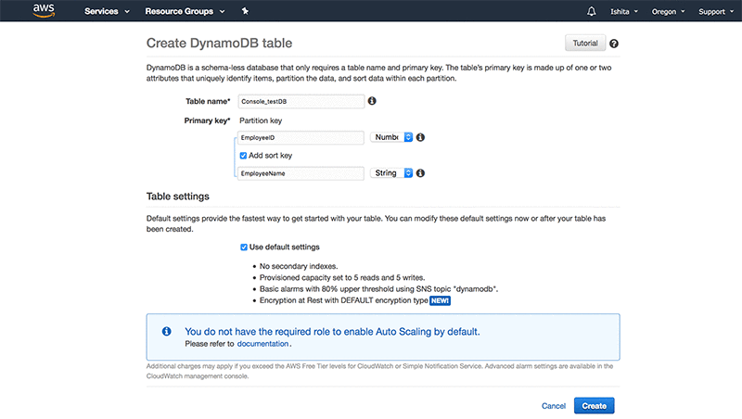Click the Create button
The width and height of the screenshot is (742, 419).
pyautogui.click(x=594, y=406)
